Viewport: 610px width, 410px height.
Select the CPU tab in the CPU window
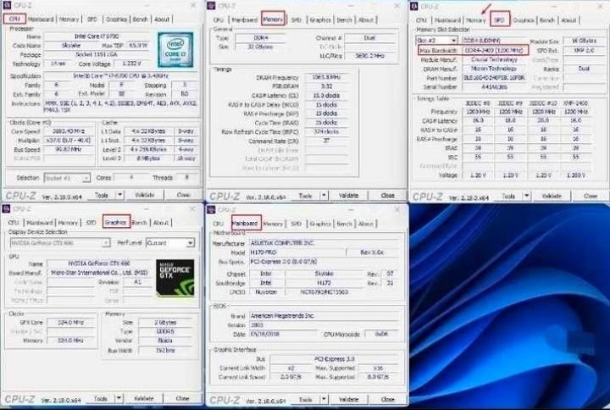(14, 19)
